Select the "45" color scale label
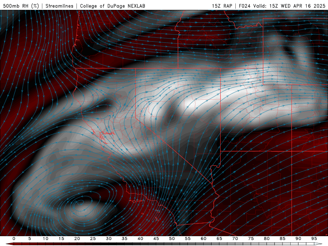Viewport: 328px width, 246px height. 156,239
